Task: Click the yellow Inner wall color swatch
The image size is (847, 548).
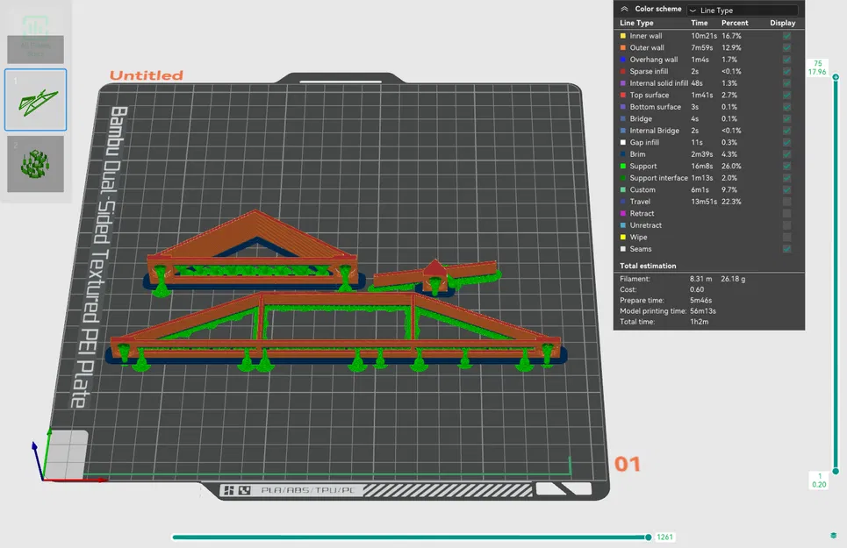Action: click(x=623, y=36)
